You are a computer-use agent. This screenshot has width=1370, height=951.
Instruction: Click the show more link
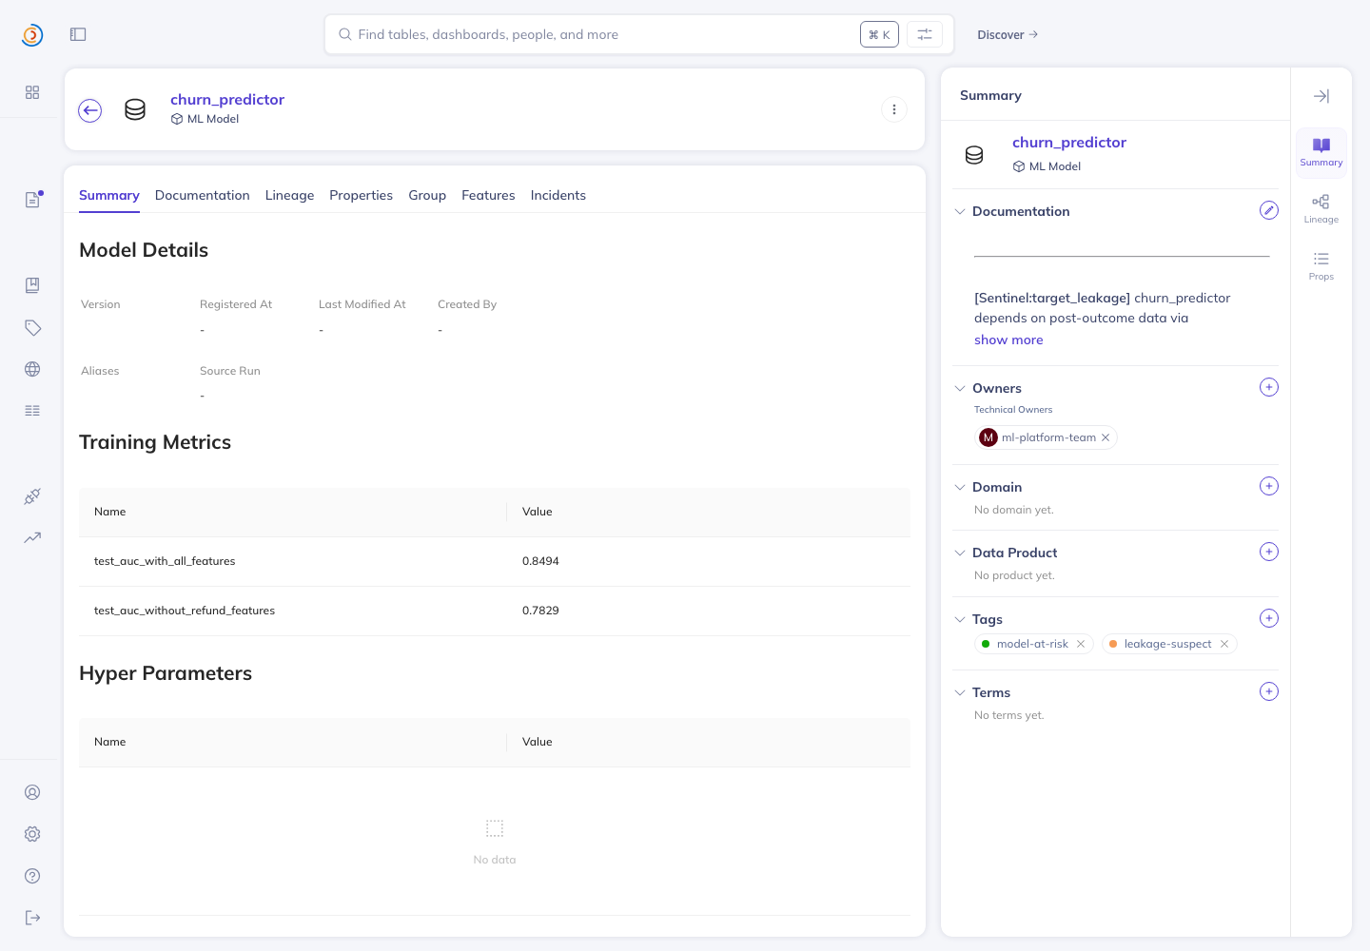[x=1008, y=340]
